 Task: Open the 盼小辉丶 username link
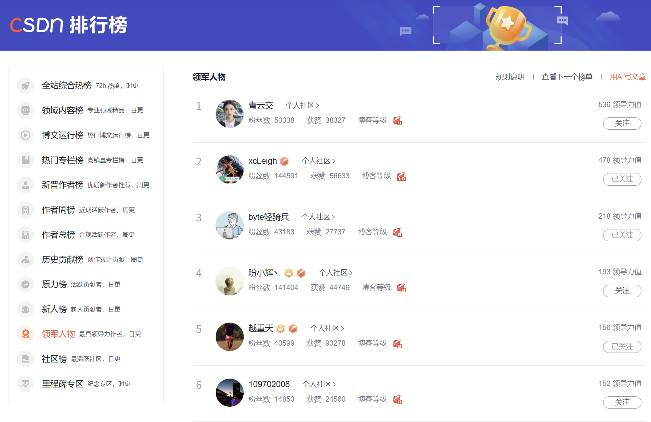[x=263, y=272]
